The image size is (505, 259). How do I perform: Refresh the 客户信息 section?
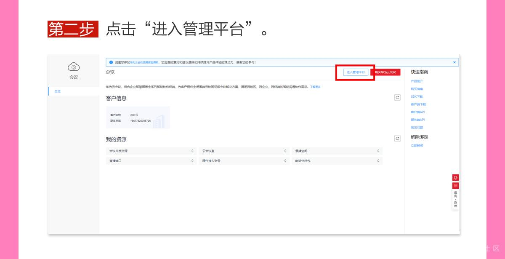point(397,97)
